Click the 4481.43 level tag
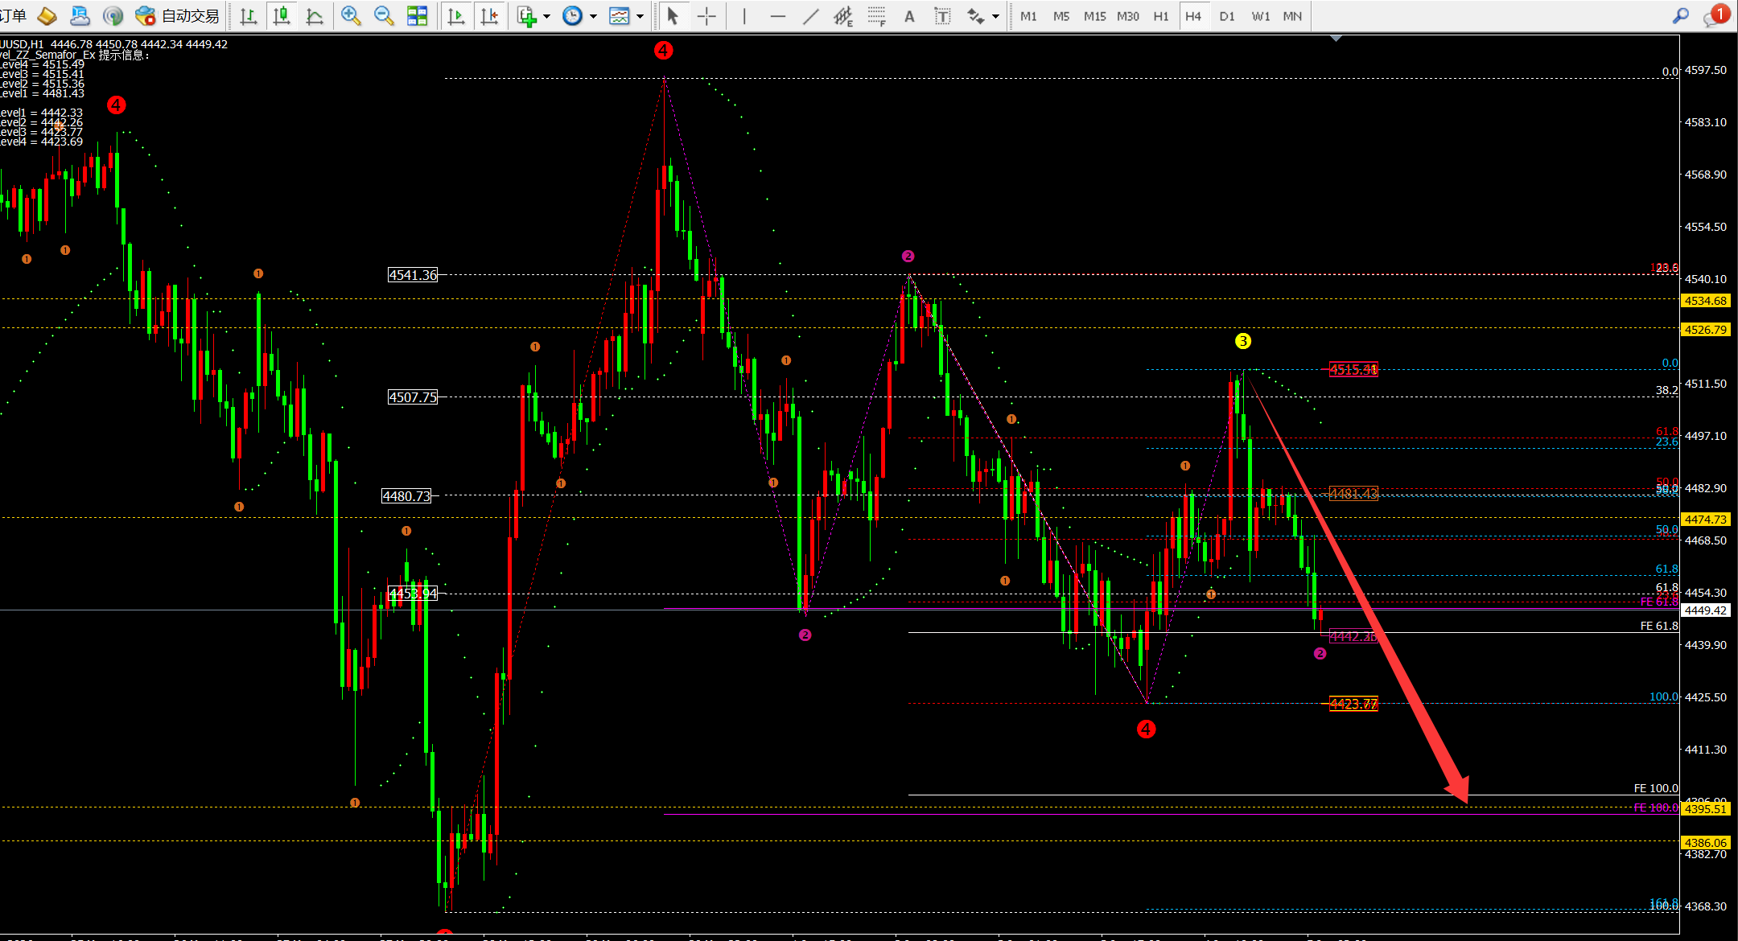Viewport: 1738px width, 941px height. pos(1353,494)
